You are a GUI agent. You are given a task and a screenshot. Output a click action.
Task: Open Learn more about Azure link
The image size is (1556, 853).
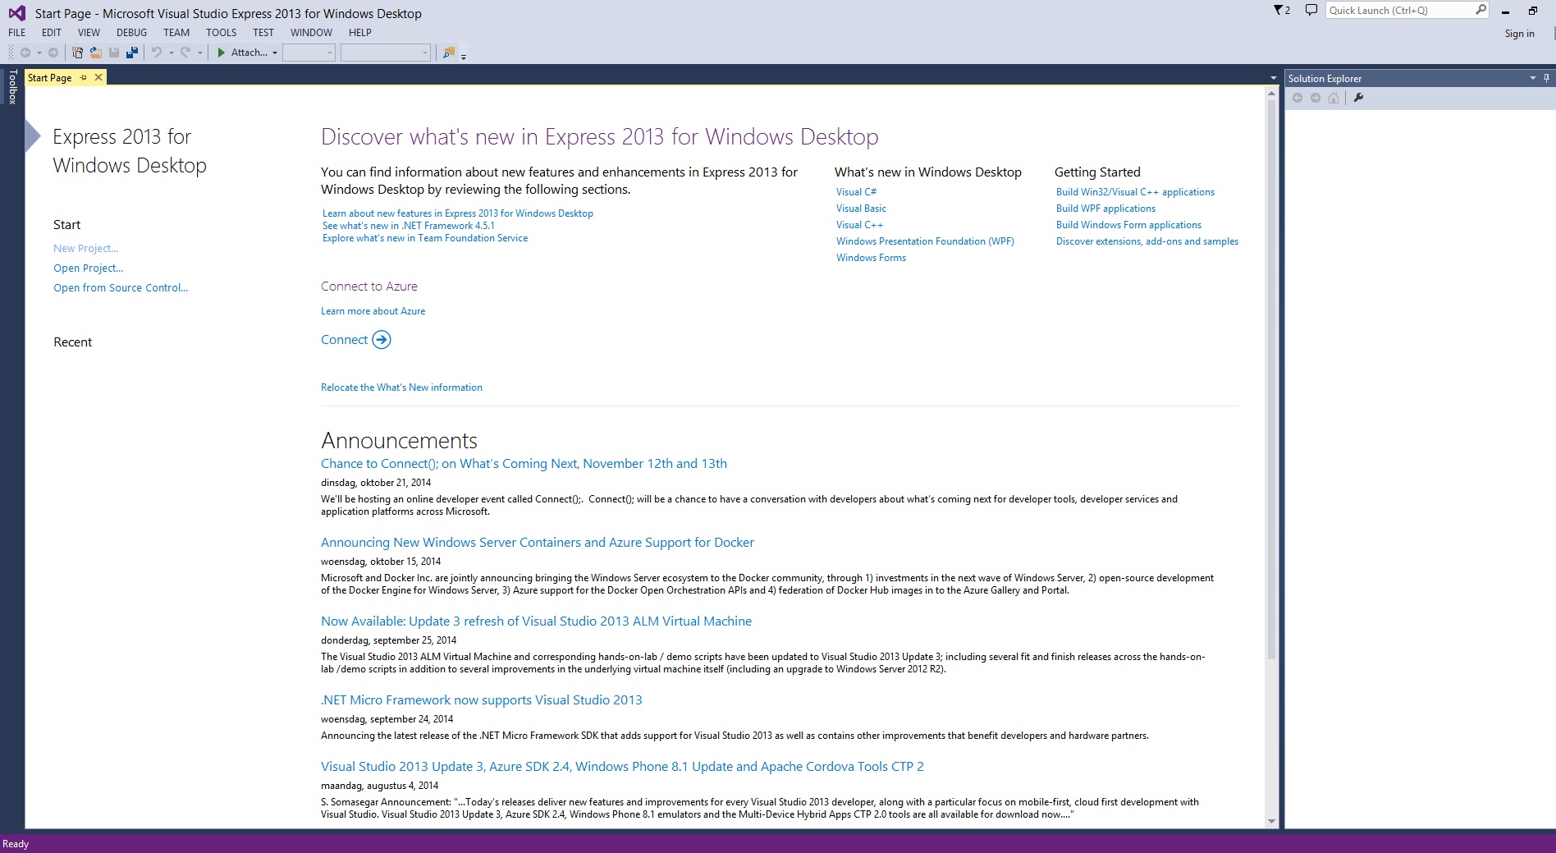(x=373, y=311)
